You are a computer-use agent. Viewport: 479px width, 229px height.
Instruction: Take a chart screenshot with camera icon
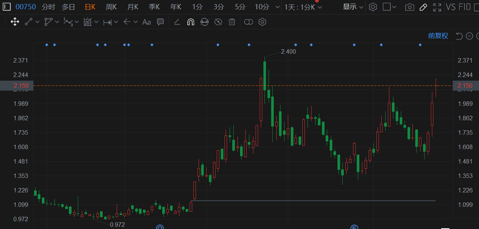click(409, 7)
